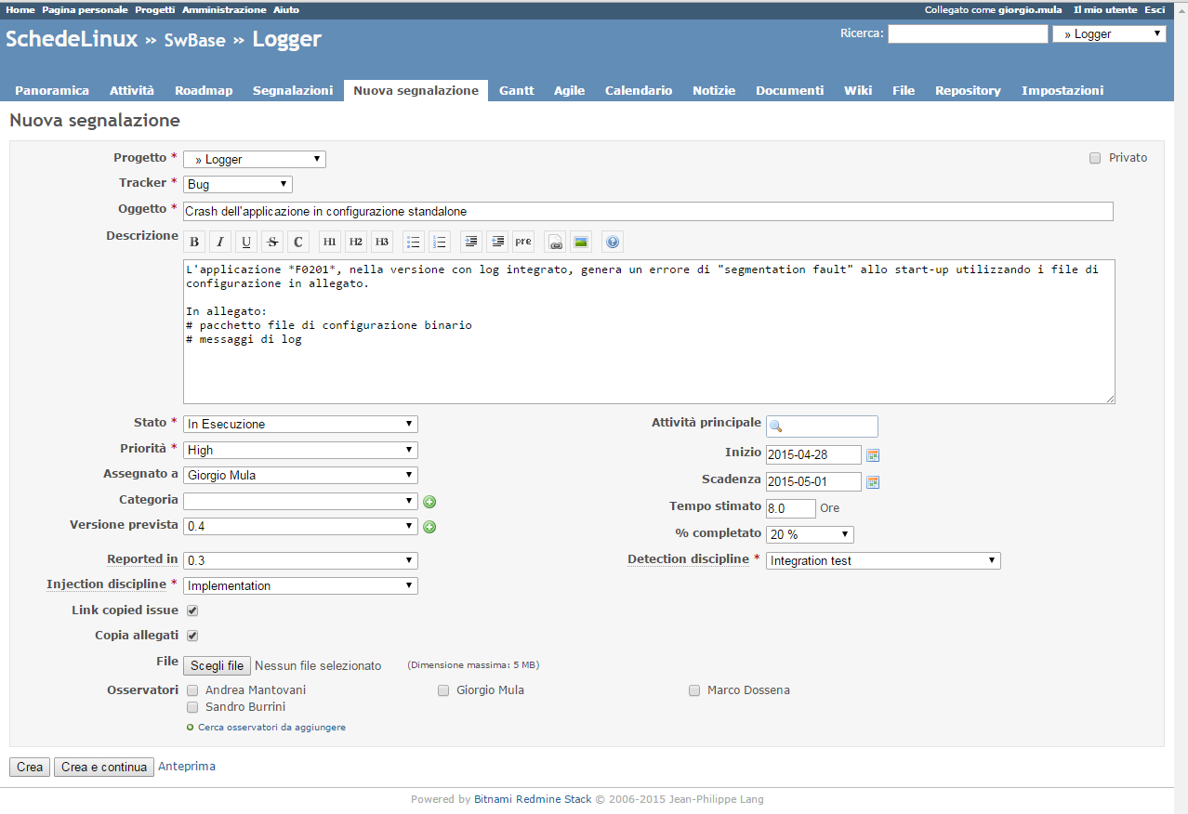Open the project jump dropdown near search
Image resolution: width=1188 pixels, height=814 pixels.
(x=1109, y=33)
